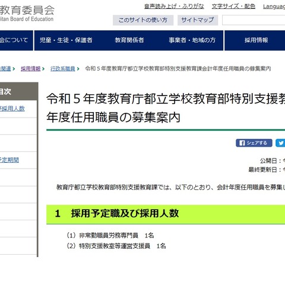
Task: Open the 文字サイズ・配色 settings link
Action: click(x=233, y=7)
